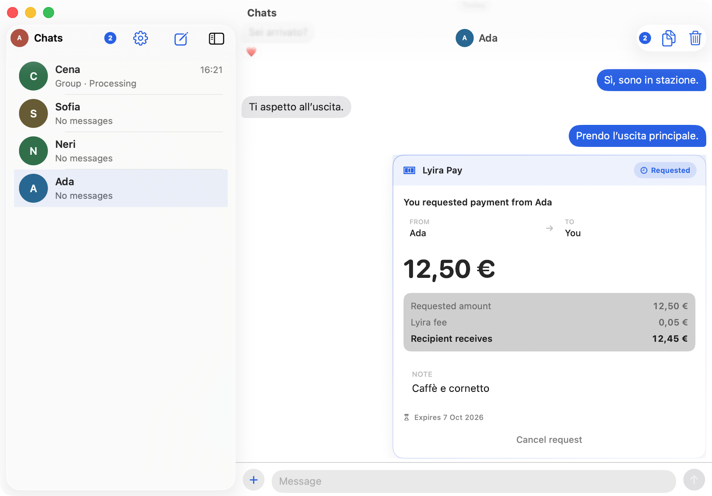This screenshot has width=712, height=496.
Task: Click the 16:21 timestamp on Cena
Action: point(211,70)
